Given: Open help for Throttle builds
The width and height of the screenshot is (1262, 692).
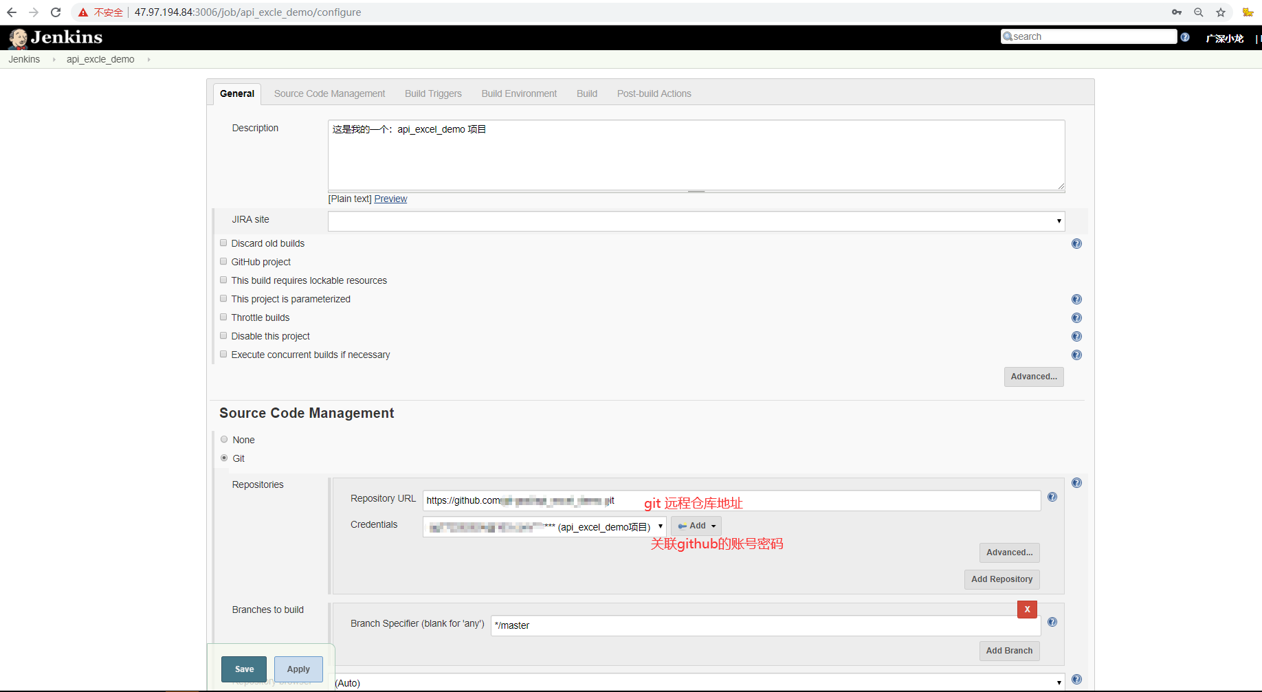Looking at the screenshot, I should coord(1076,318).
